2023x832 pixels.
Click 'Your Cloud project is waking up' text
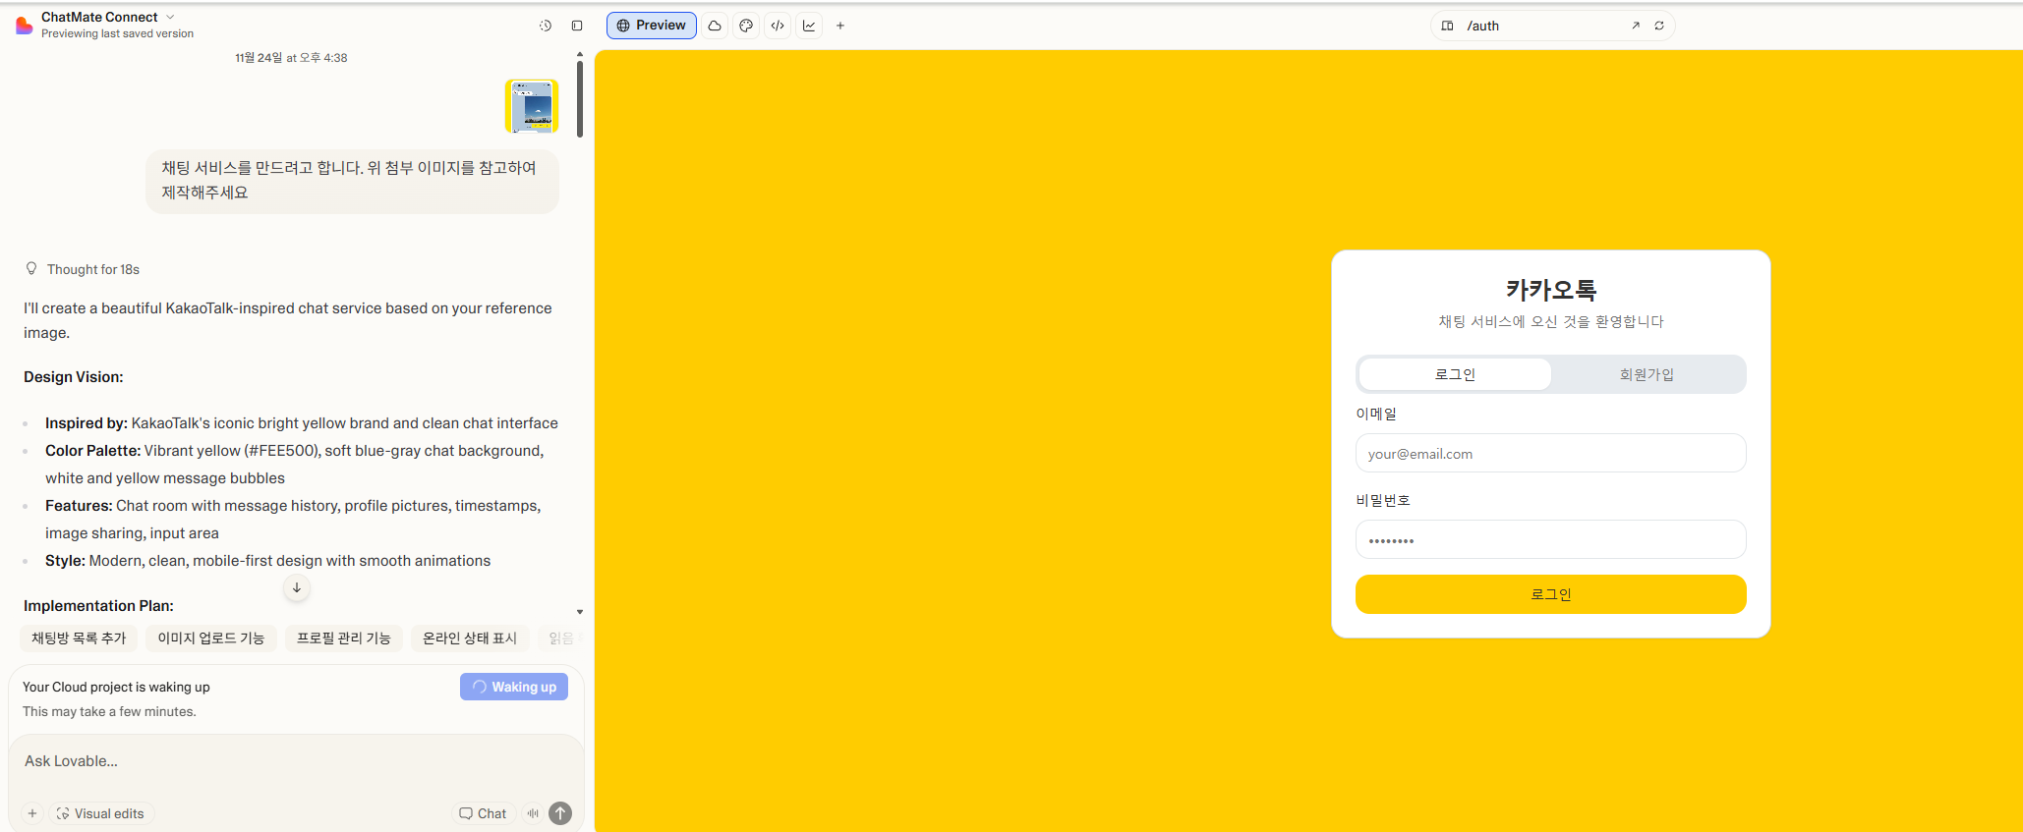pyautogui.click(x=116, y=687)
